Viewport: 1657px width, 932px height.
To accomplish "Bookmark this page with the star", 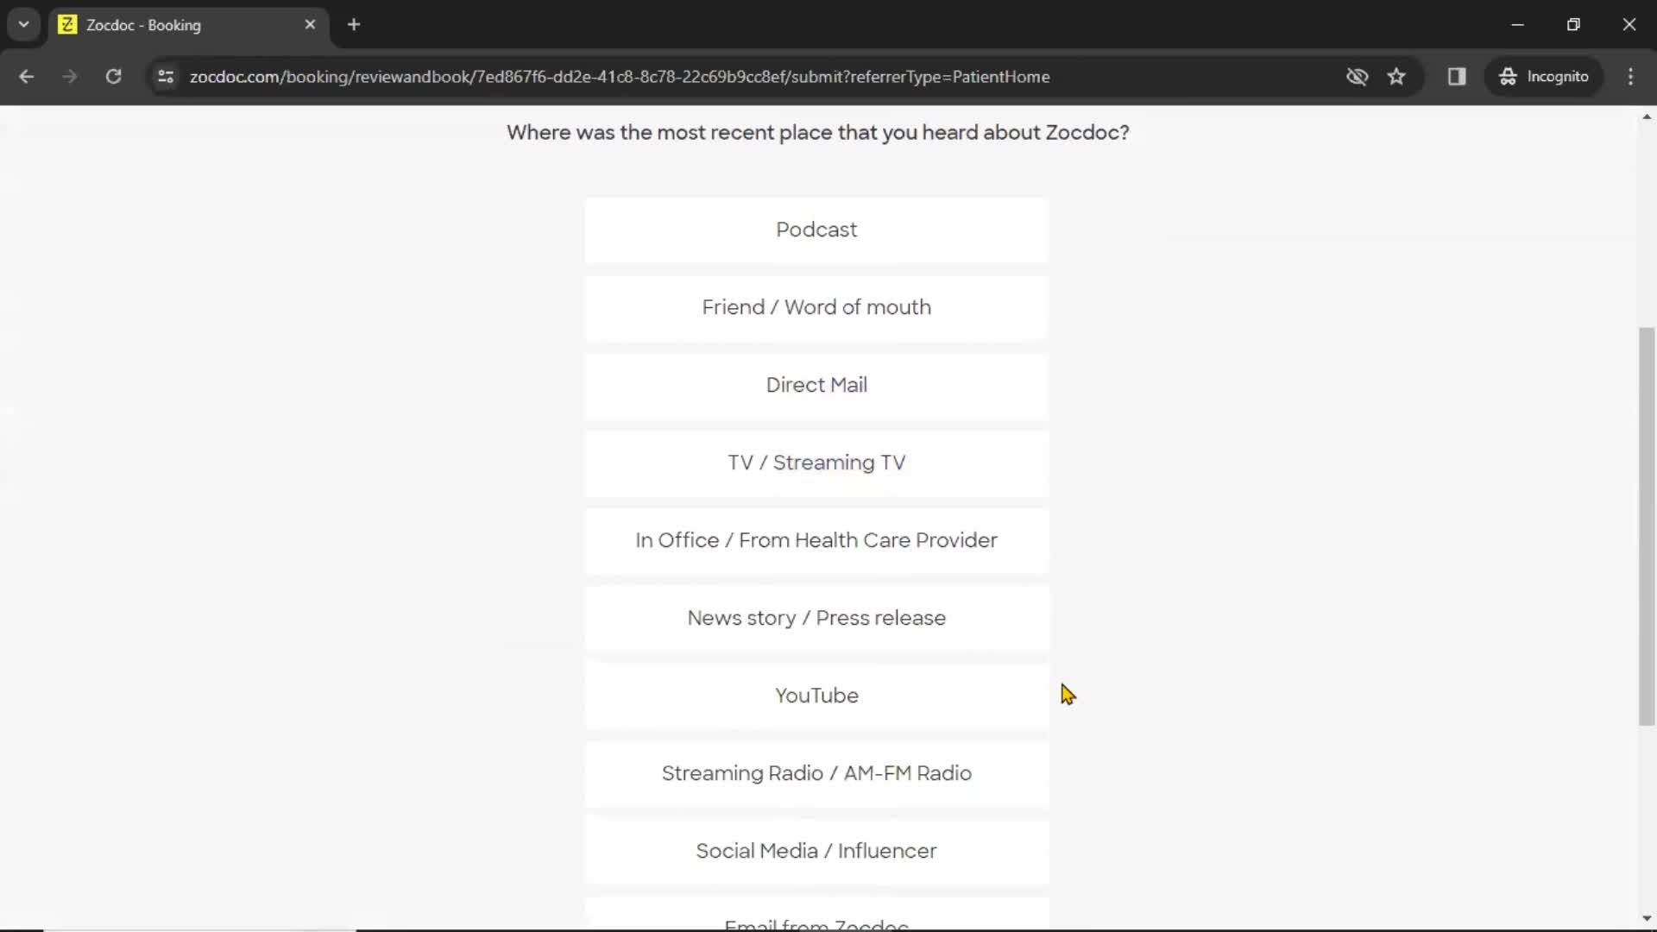I will point(1396,77).
